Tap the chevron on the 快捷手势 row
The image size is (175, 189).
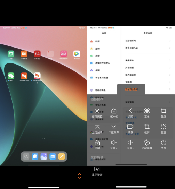pos(170,60)
